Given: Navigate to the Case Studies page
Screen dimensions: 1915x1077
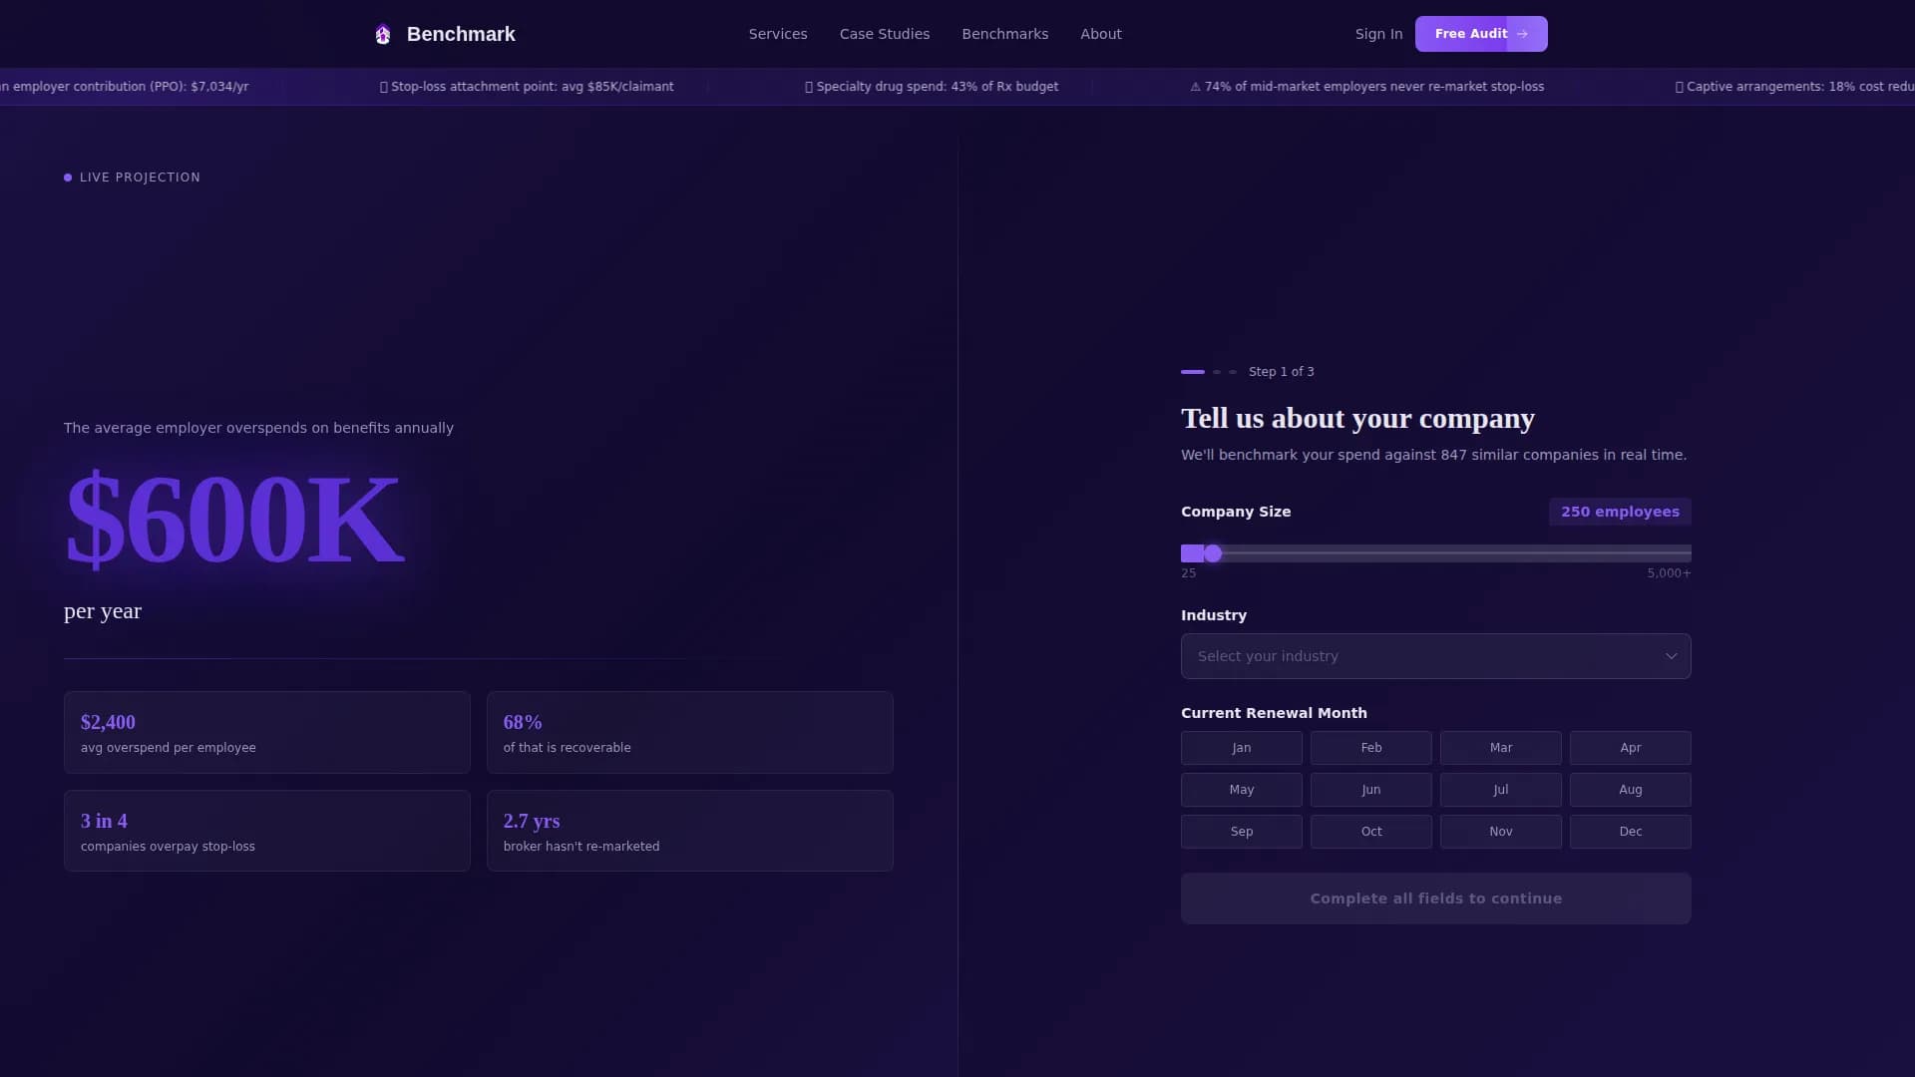Looking at the screenshot, I should [x=884, y=33].
